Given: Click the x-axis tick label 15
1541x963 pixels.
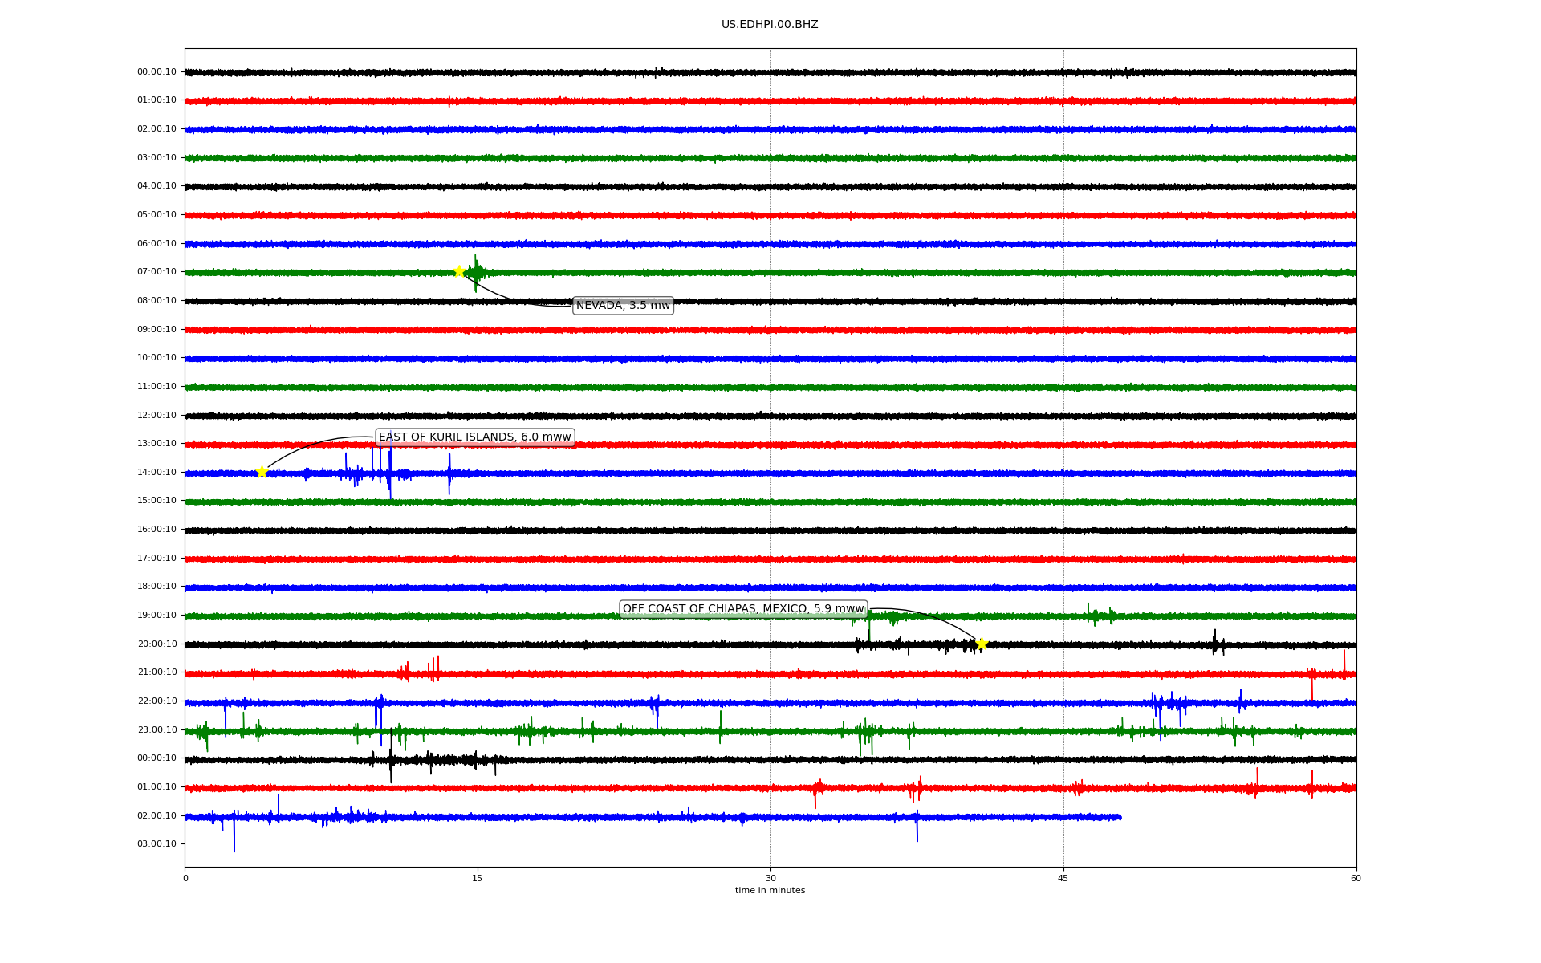Looking at the screenshot, I should [478, 879].
